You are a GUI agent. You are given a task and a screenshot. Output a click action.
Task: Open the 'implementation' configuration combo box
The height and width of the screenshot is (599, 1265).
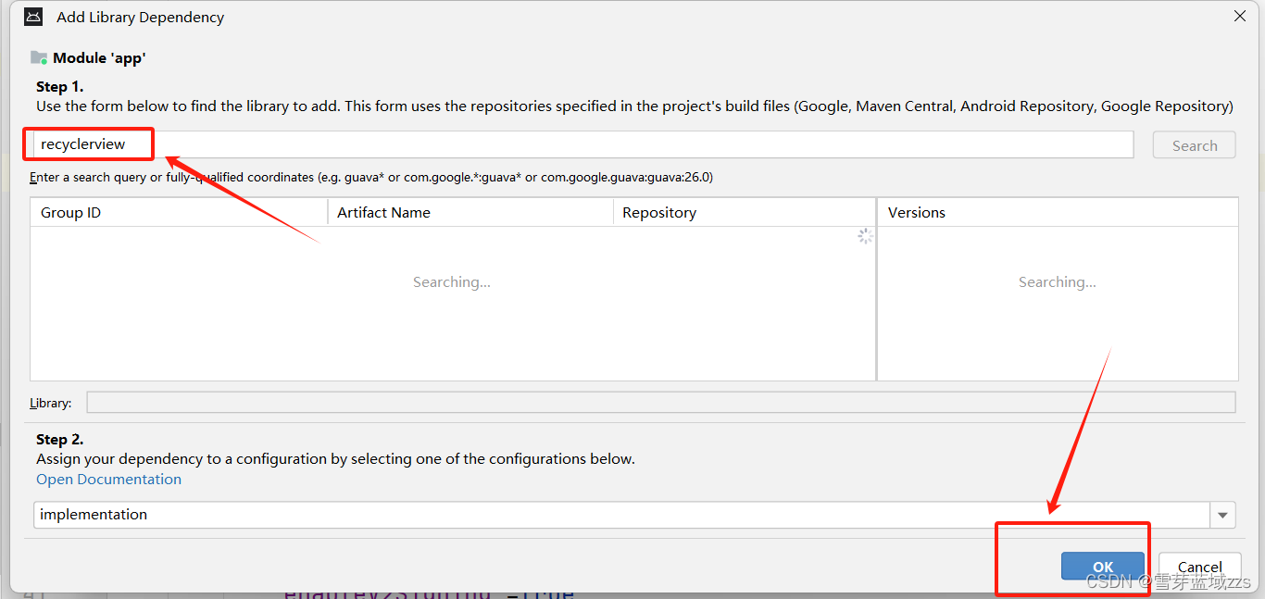pos(620,515)
